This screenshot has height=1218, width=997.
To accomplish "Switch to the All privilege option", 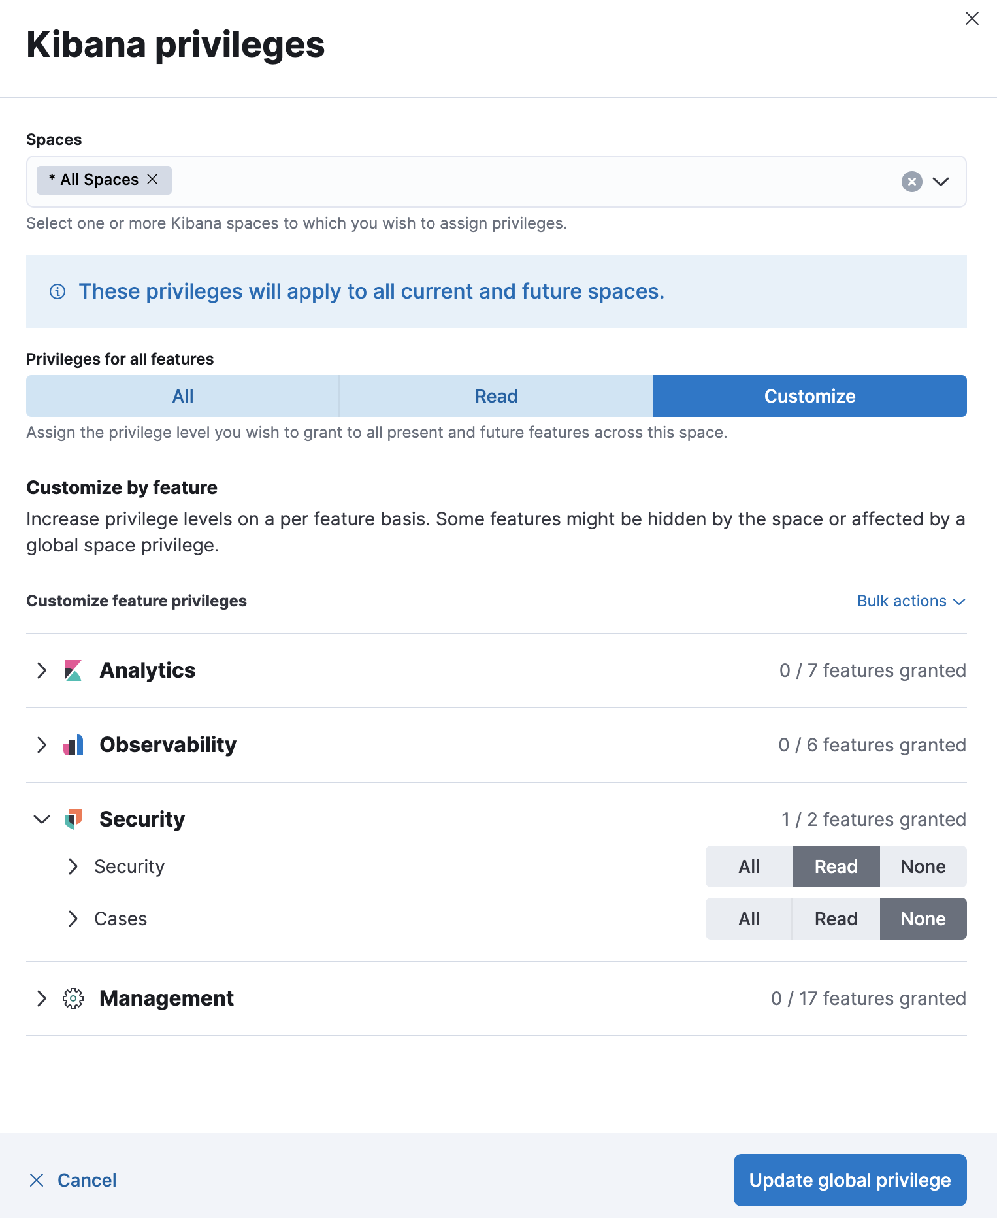I will point(182,396).
